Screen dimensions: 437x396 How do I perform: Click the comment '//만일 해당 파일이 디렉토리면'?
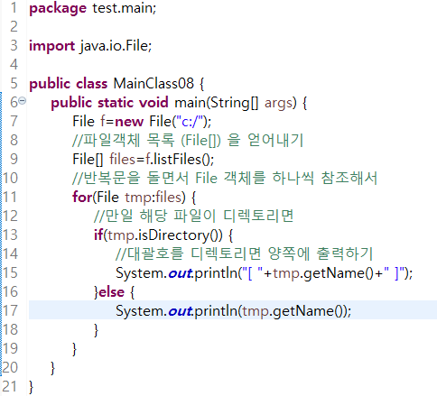tap(194, 216)
